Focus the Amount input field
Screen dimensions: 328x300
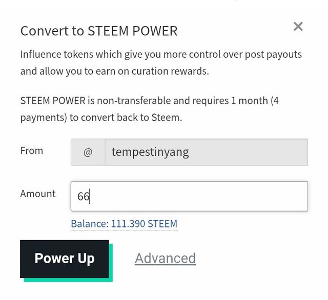189,196
